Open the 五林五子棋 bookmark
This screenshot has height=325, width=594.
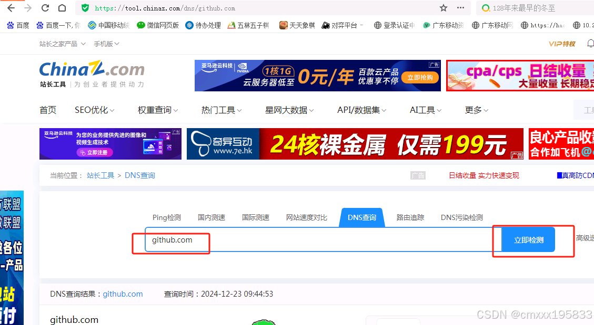click(x=248, y=25)
